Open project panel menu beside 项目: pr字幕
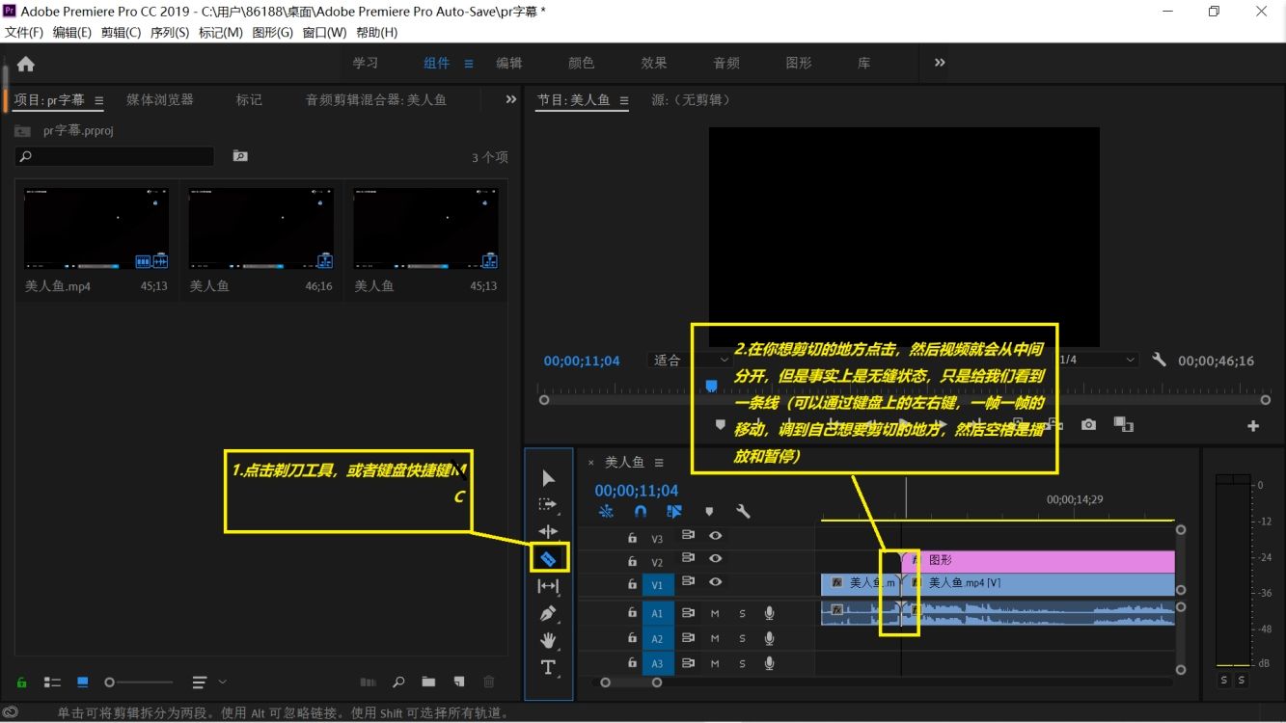 [98, 100]
